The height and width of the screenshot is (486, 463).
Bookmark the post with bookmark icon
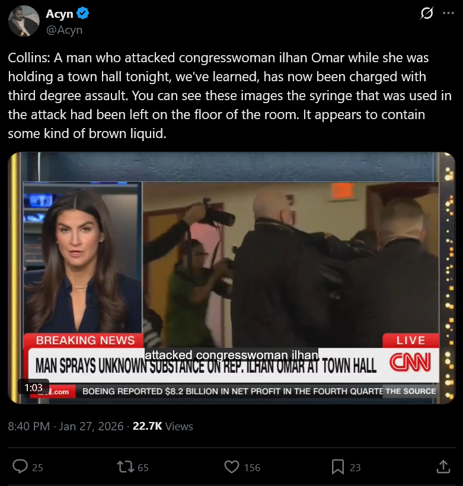pyautogui.click(x=338, y=467)
